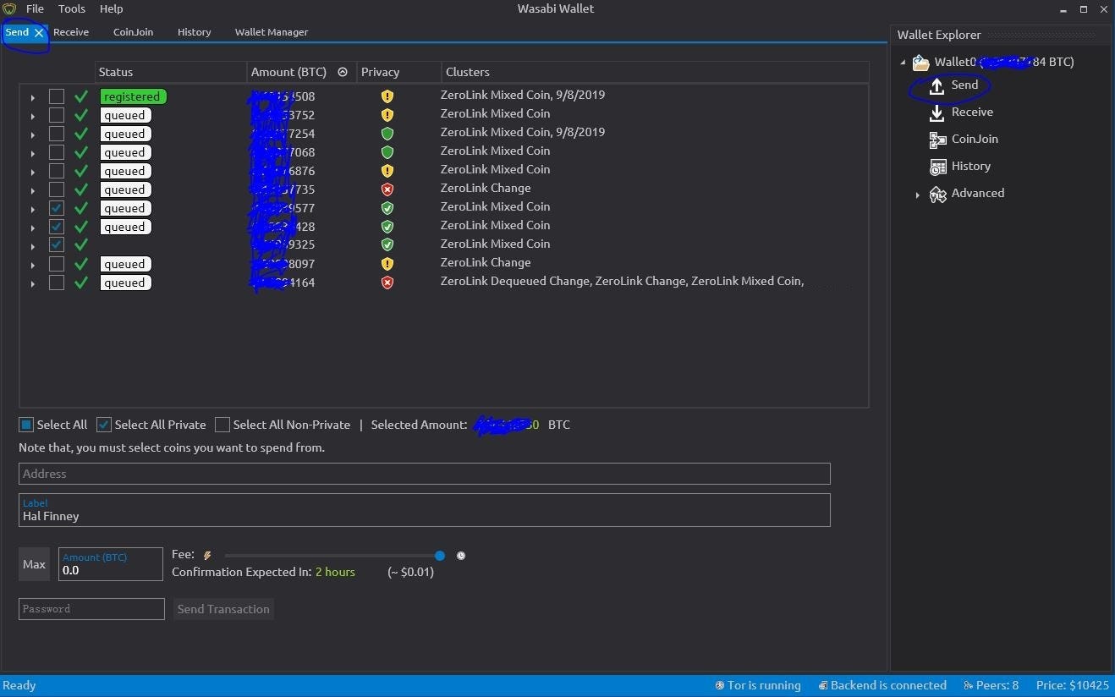This screenshot has width=1115, height=697.
Task: Click the red shield for coin ending 7735
Action: (387, 189)
